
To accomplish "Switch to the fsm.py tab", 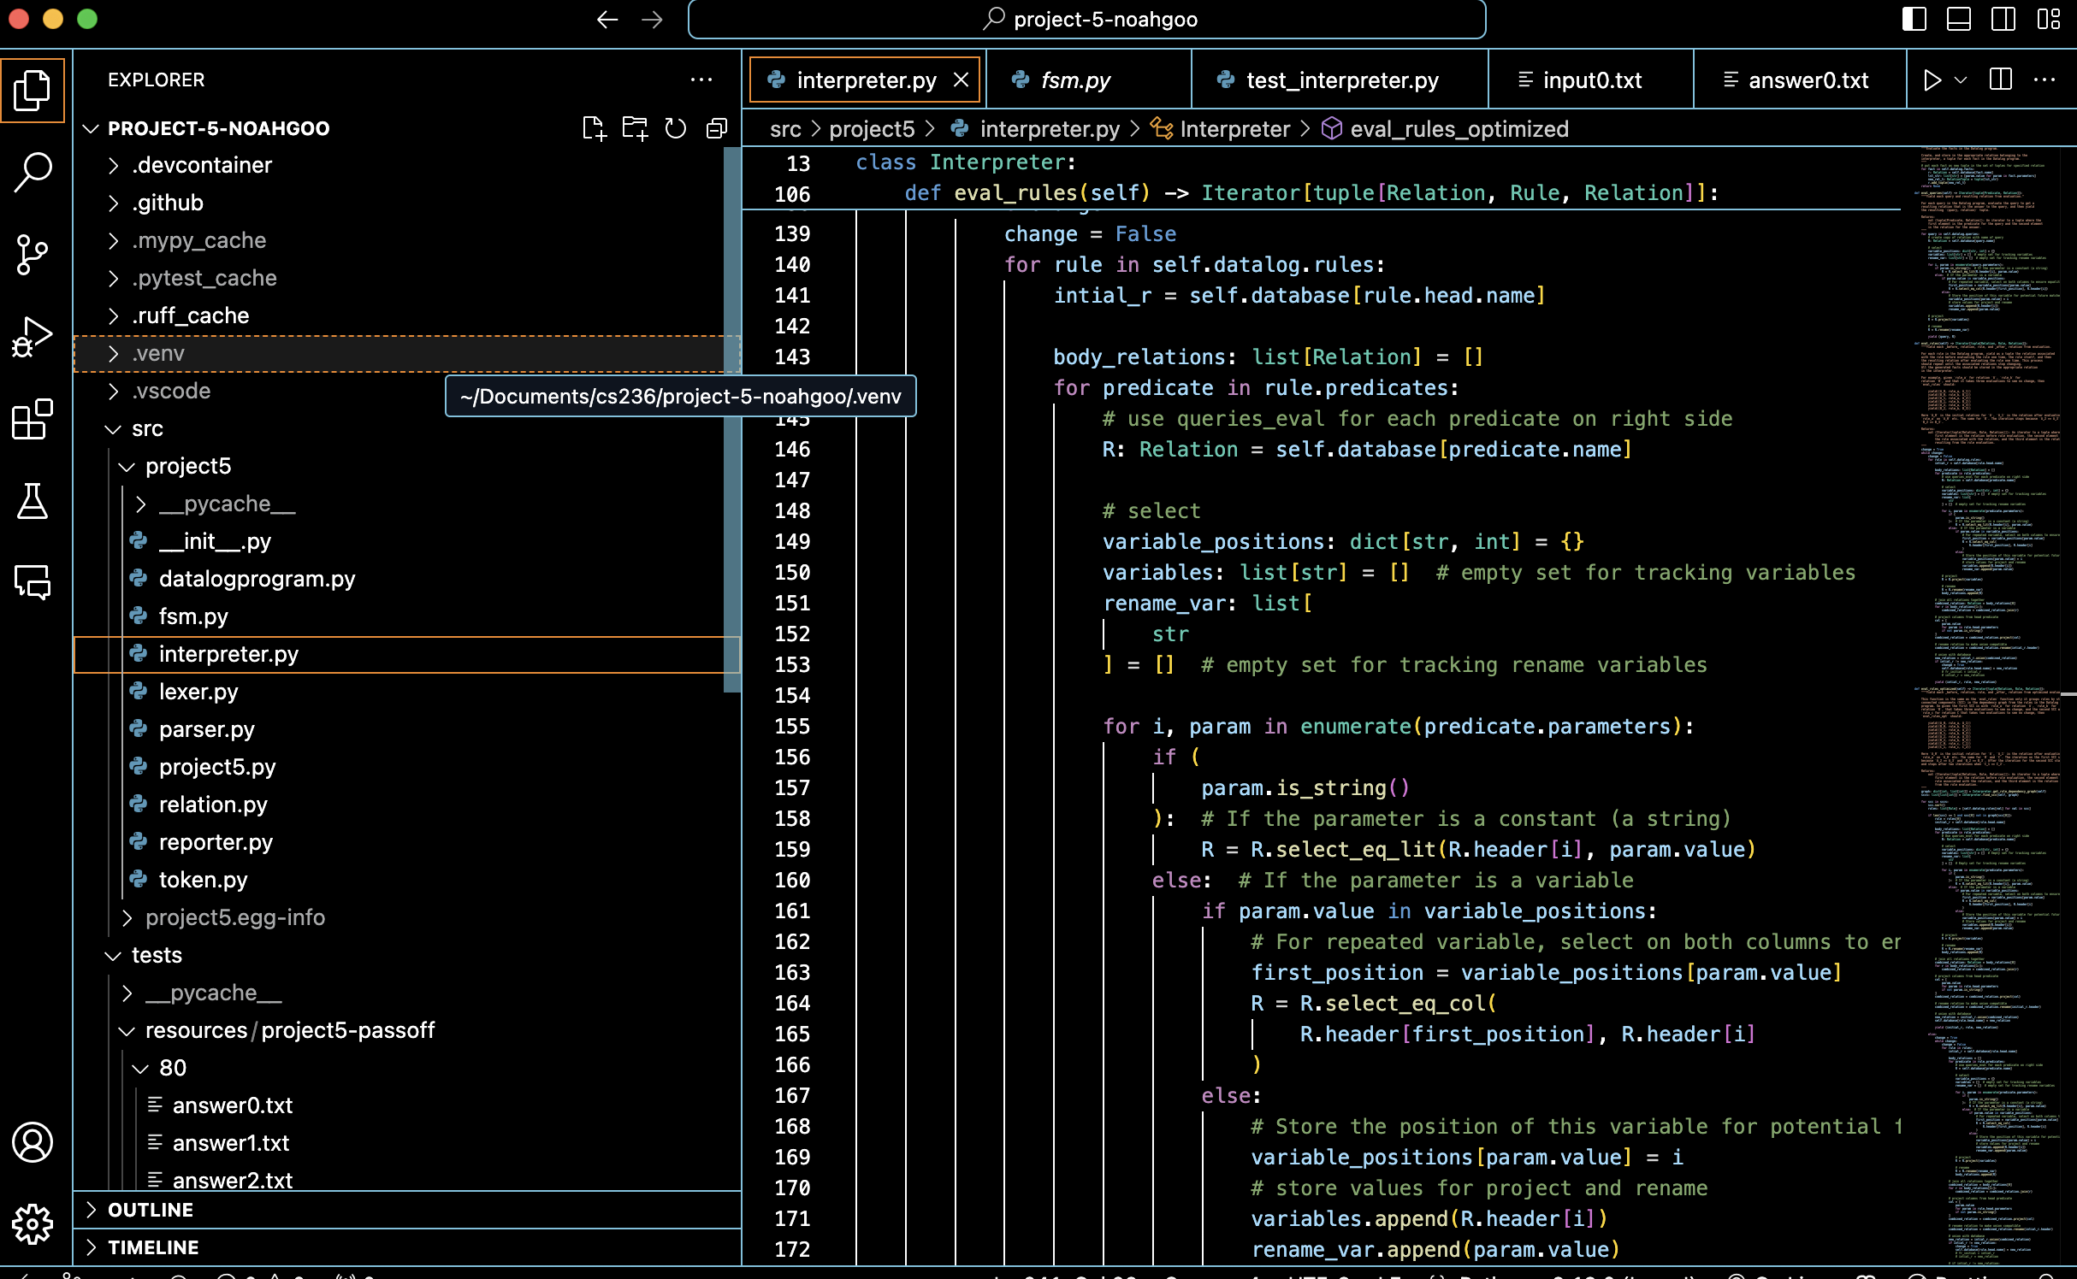I will [1088, 80].
